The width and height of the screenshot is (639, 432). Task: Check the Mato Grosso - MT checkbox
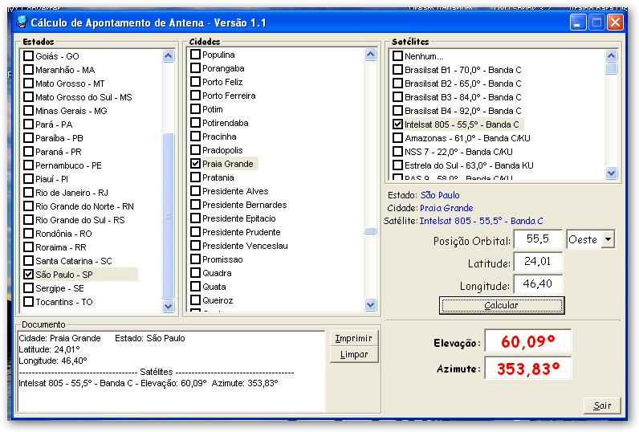28,84
